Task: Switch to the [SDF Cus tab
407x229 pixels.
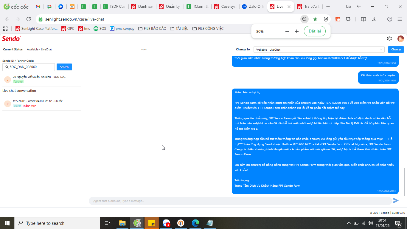Action: 114,7
